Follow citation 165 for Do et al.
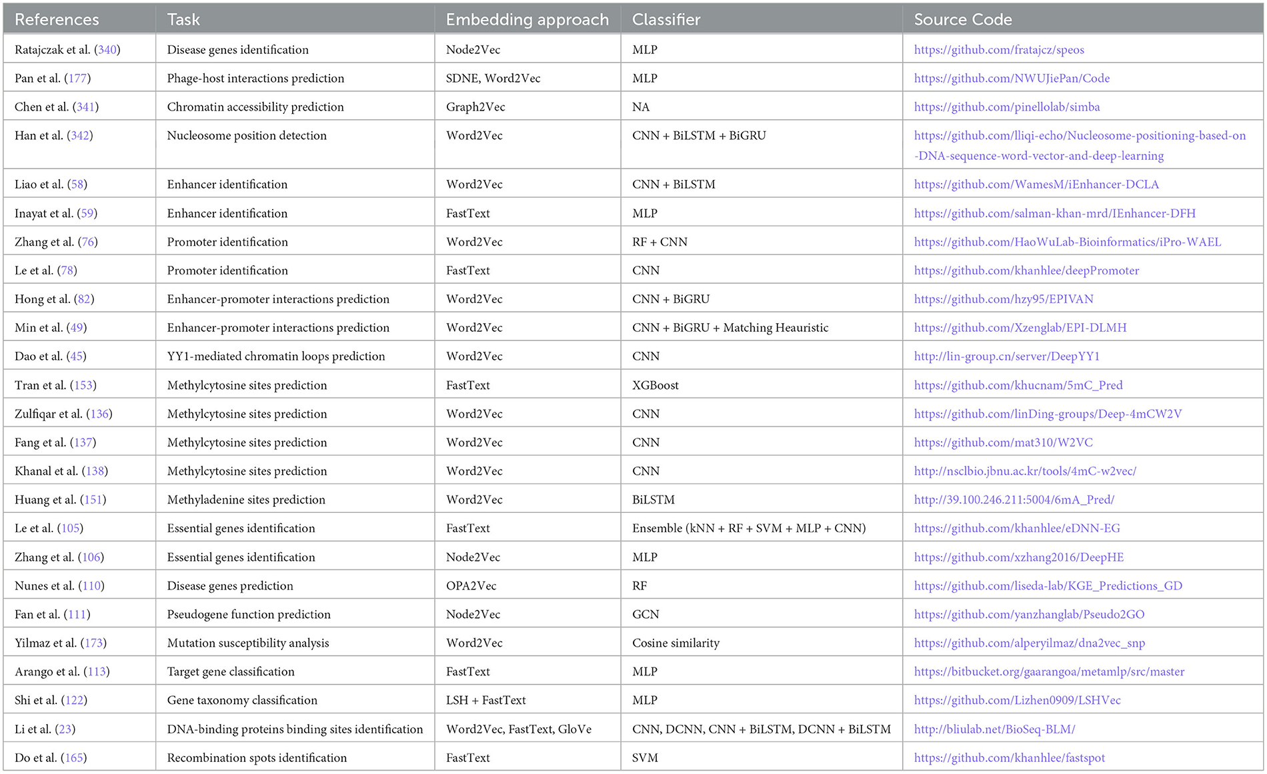1267x774 pixels. click(x=73, y=758)
